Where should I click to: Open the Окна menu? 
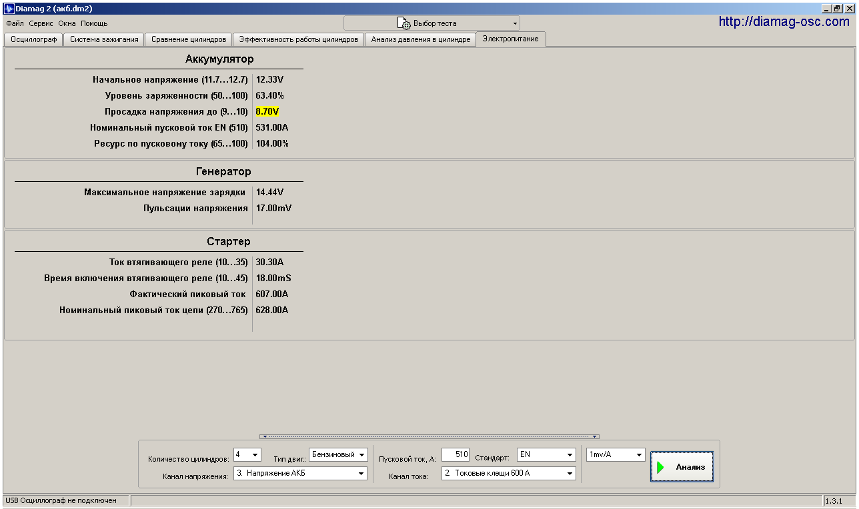67,23
